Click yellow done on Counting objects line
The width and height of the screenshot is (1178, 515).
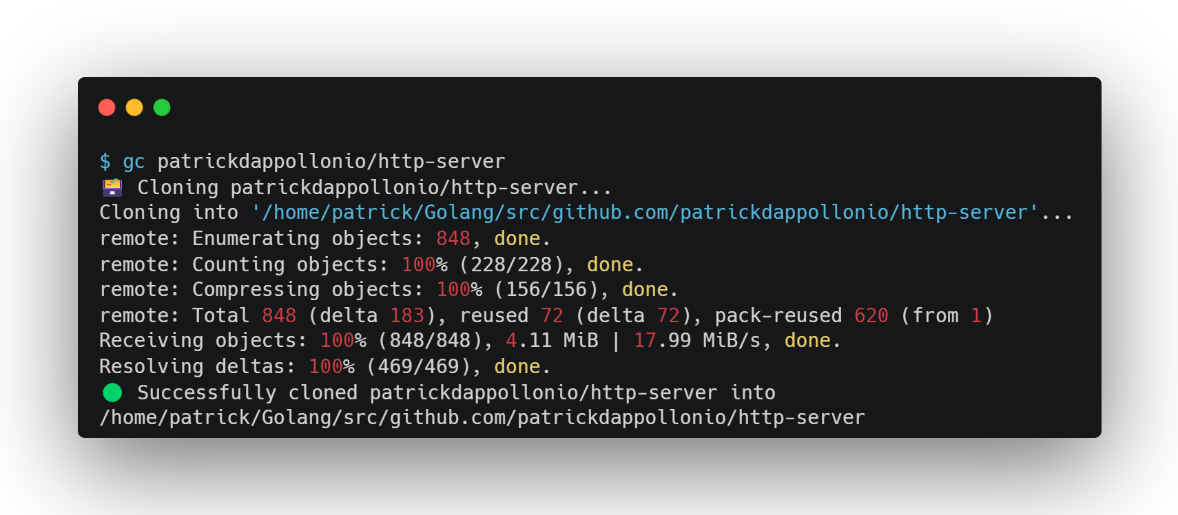coord(610,264)
